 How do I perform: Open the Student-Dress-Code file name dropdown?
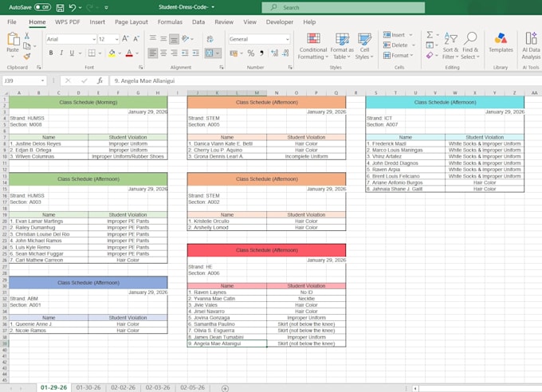213,7
